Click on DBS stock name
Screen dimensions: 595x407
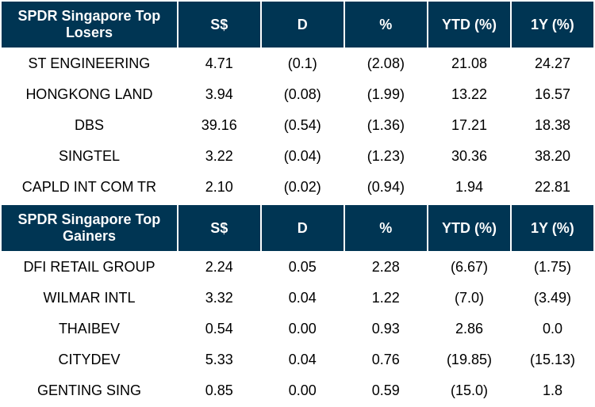coord(89,125)
